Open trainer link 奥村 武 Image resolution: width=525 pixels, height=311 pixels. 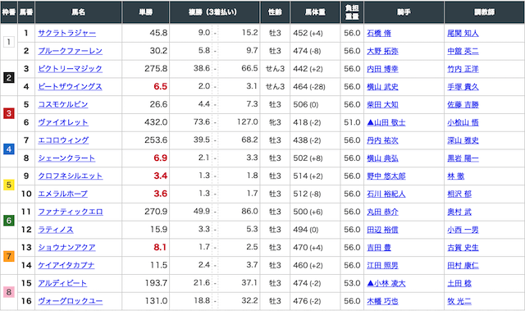point(459,213)
